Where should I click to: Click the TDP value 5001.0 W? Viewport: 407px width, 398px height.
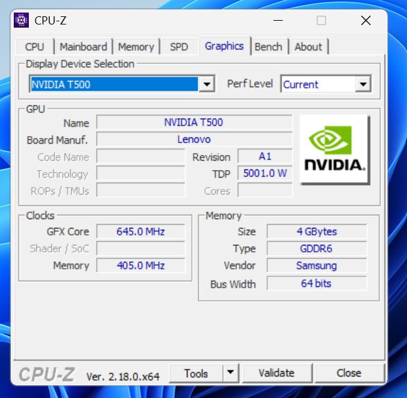[x=265, y=173]
